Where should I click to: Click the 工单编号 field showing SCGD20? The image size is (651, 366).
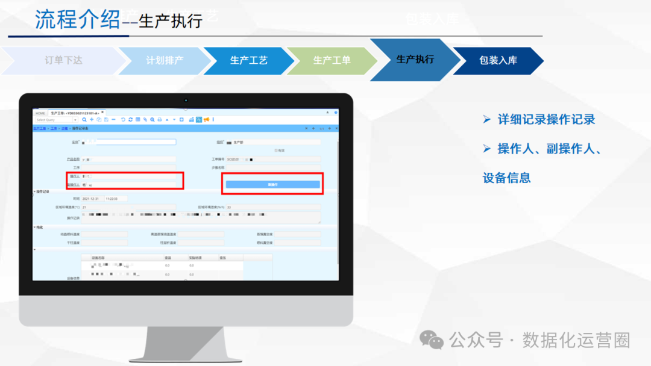pos(273,159)
